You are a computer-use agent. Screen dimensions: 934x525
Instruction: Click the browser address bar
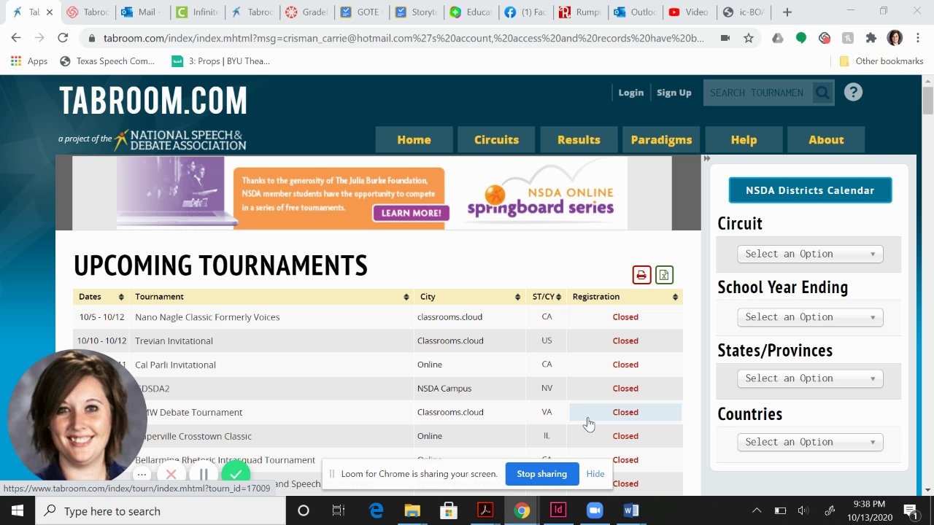pos(404,38)
